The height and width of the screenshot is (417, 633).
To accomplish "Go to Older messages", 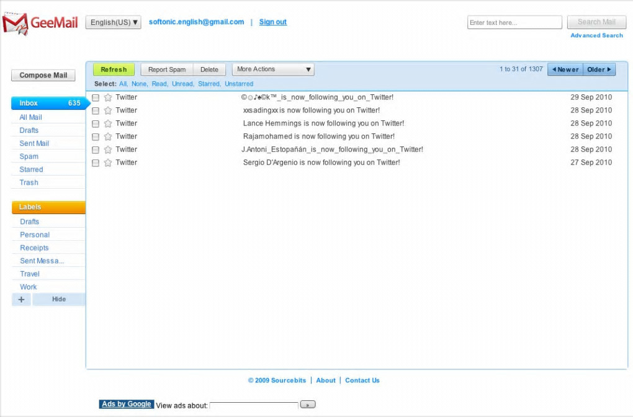I will pos(599,69).
